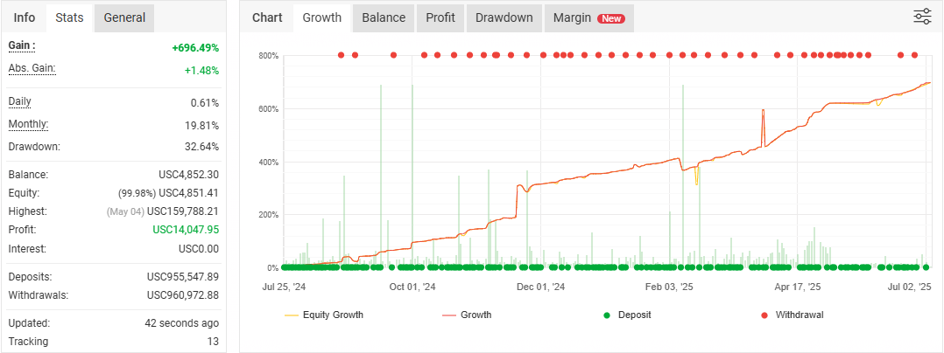Open the Profit chart tab

click(x=440, y=17)
